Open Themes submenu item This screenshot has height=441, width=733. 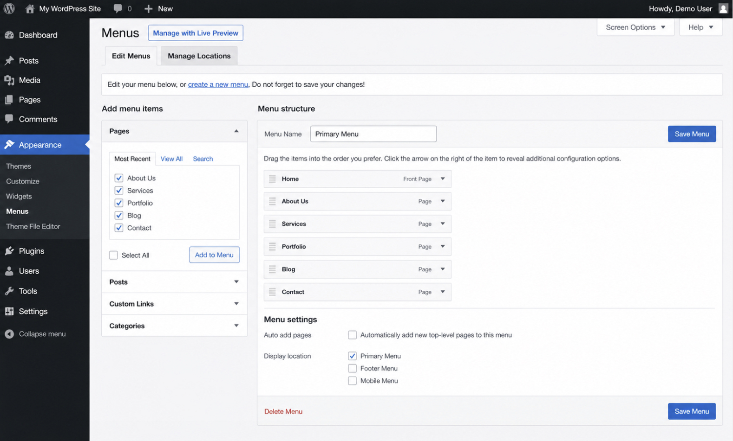point(19,166)
